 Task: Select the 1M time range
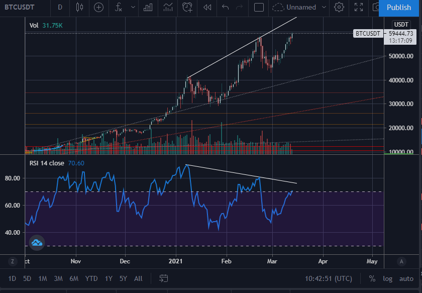click(43, 278)
